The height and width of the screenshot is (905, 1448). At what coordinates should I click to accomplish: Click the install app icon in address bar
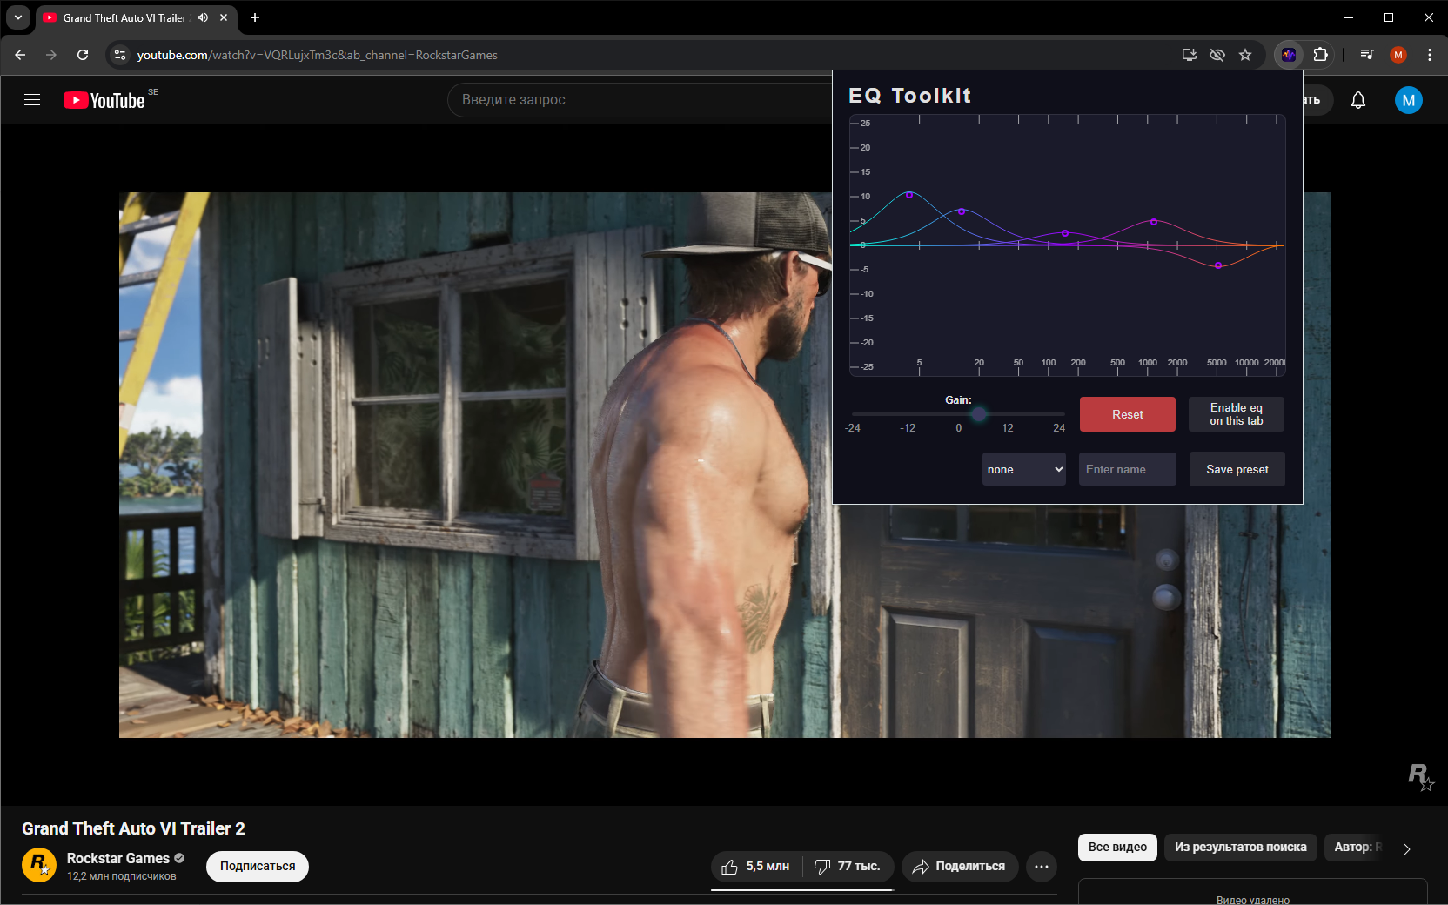click(x=1190, y=55)
